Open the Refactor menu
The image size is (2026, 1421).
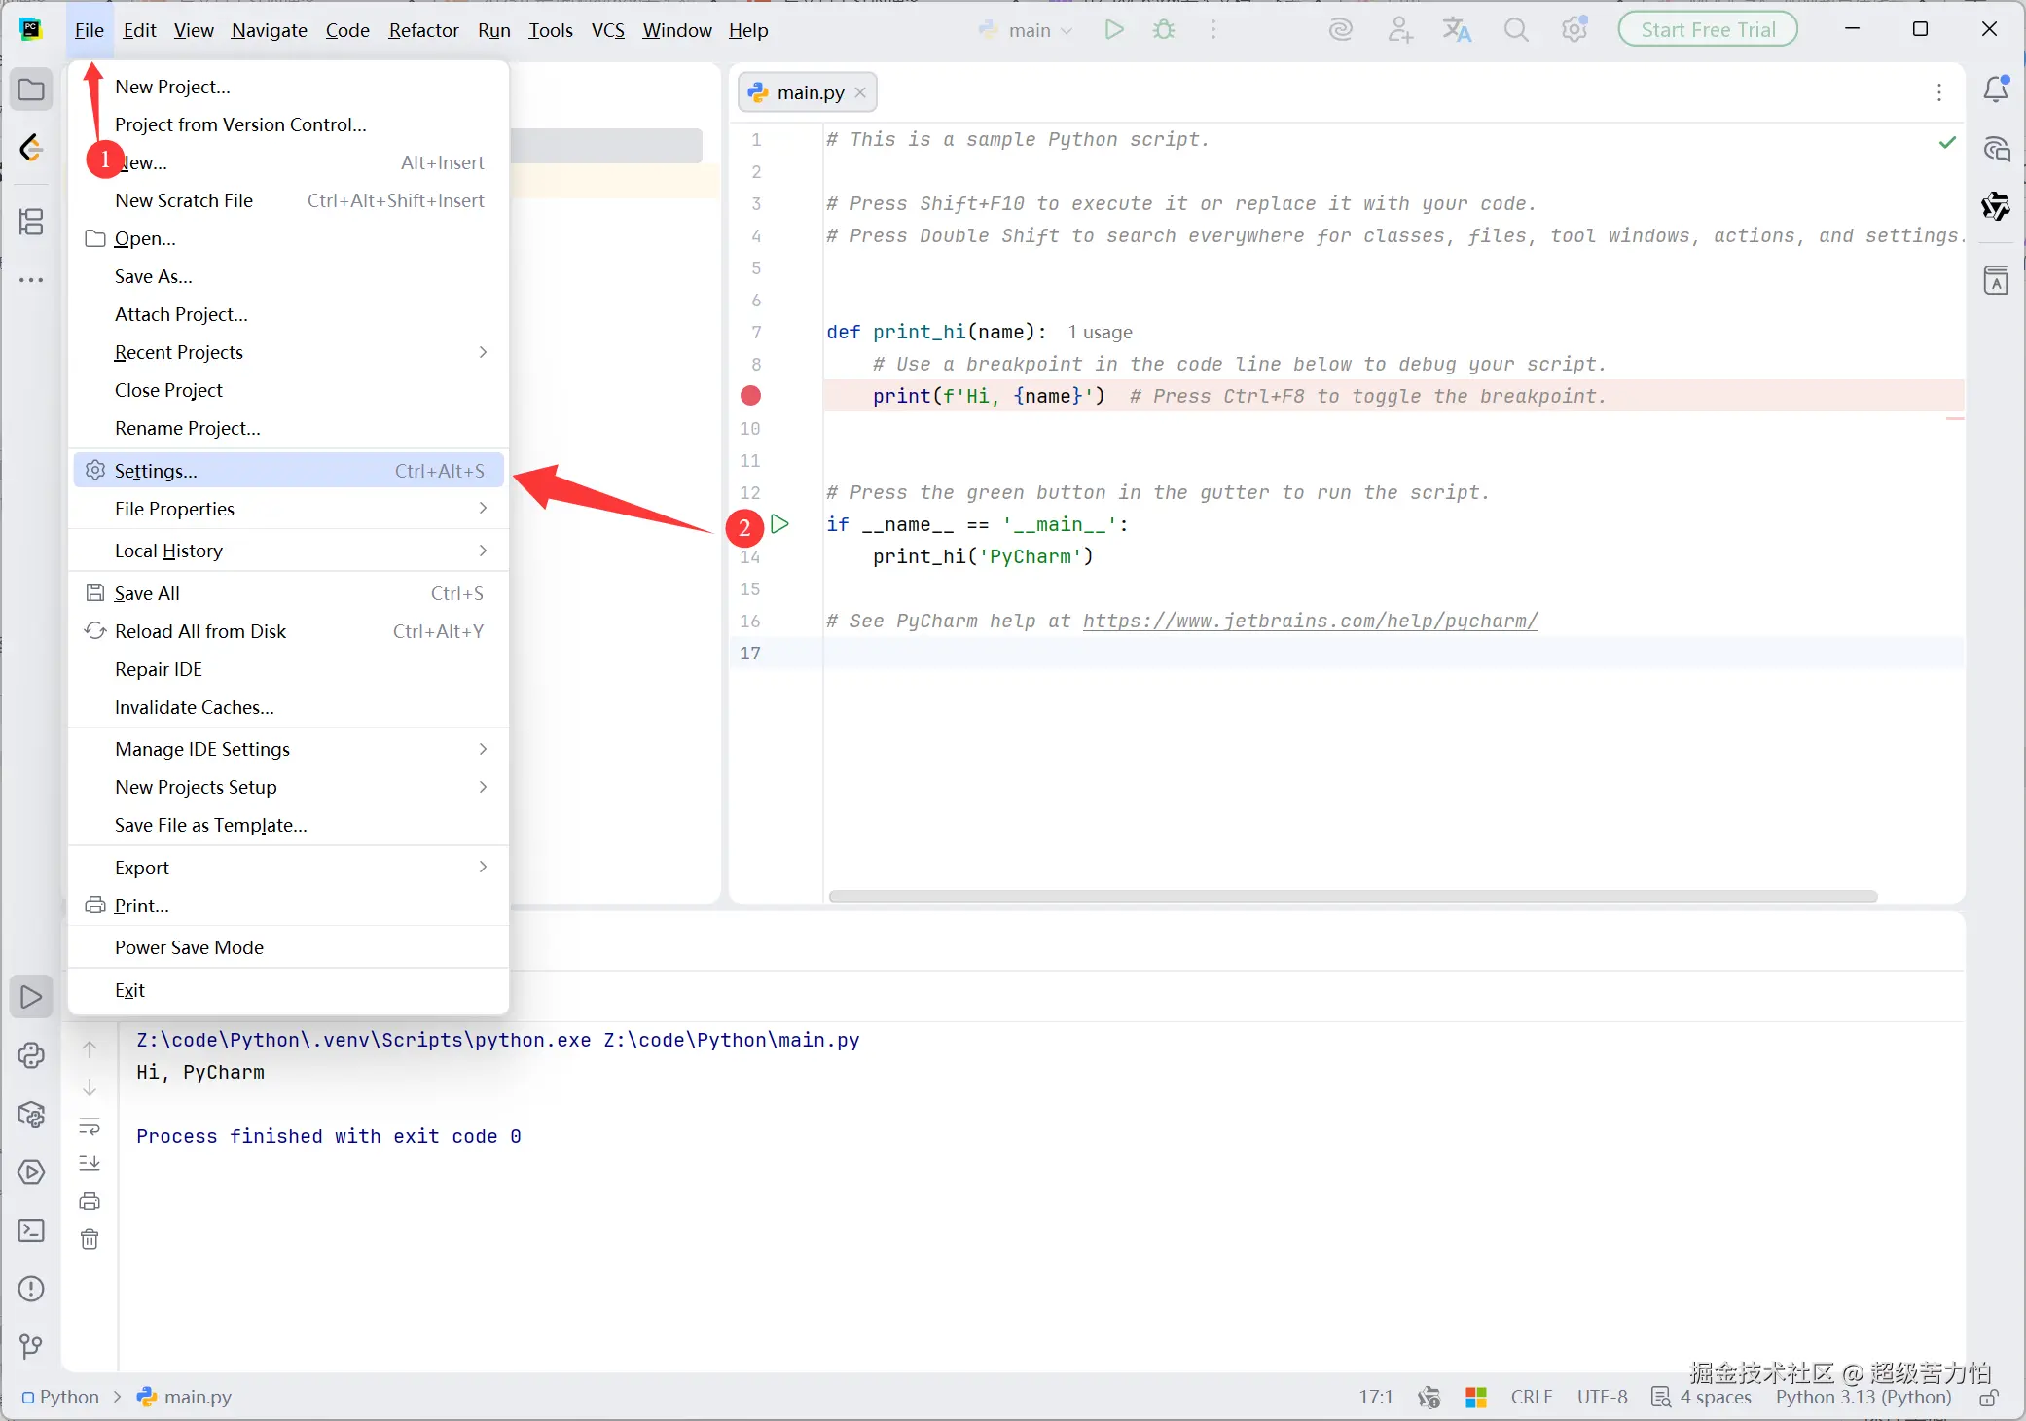coord(423,30)
